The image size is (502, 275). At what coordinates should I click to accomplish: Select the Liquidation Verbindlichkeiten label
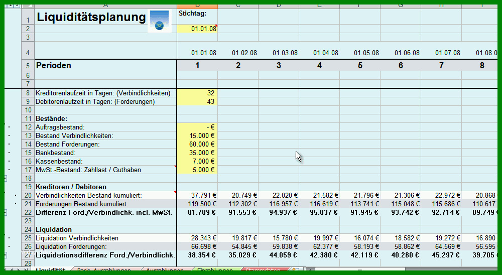[77, 238]
